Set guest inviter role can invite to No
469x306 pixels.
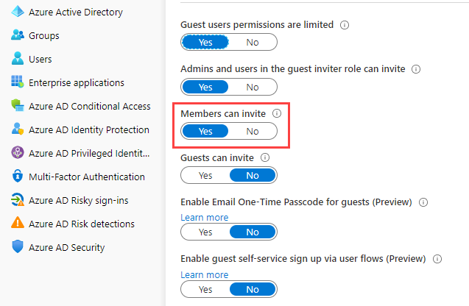tap(253, 87)
